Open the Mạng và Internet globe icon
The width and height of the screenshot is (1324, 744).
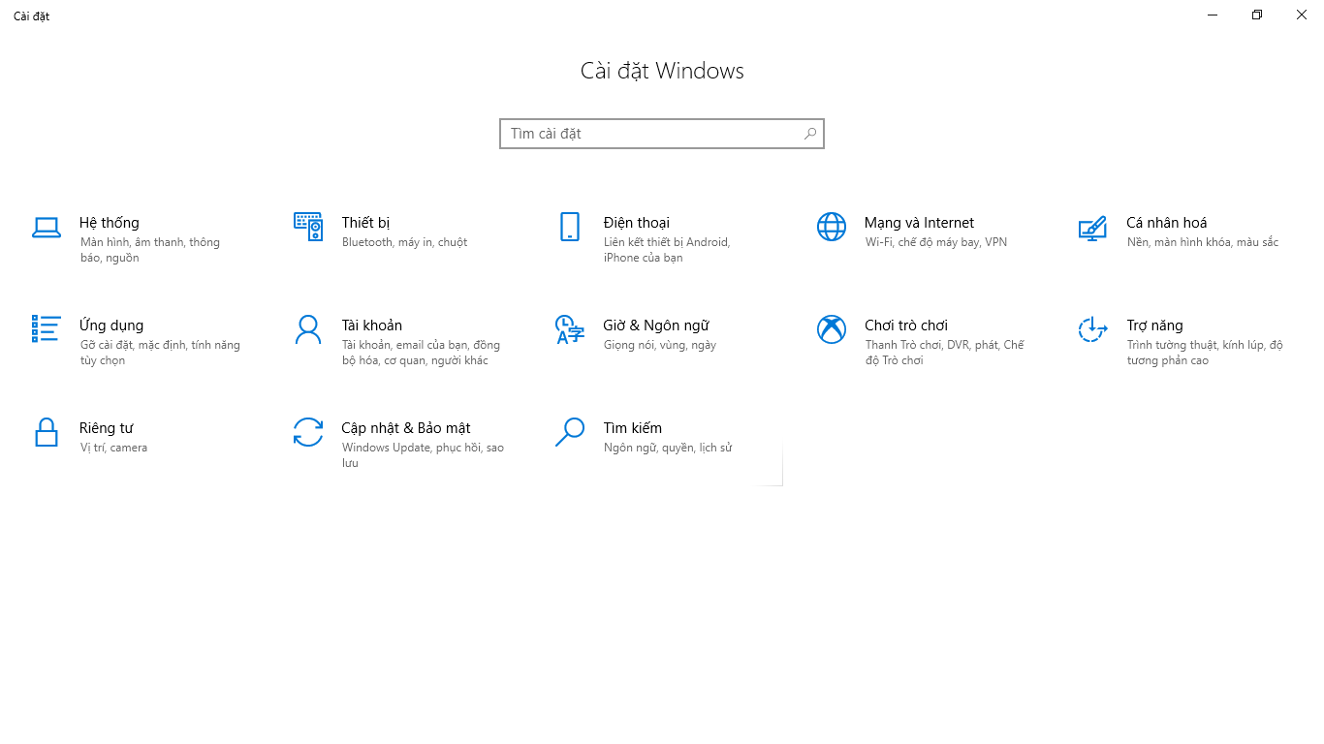[x=832, y=227]
